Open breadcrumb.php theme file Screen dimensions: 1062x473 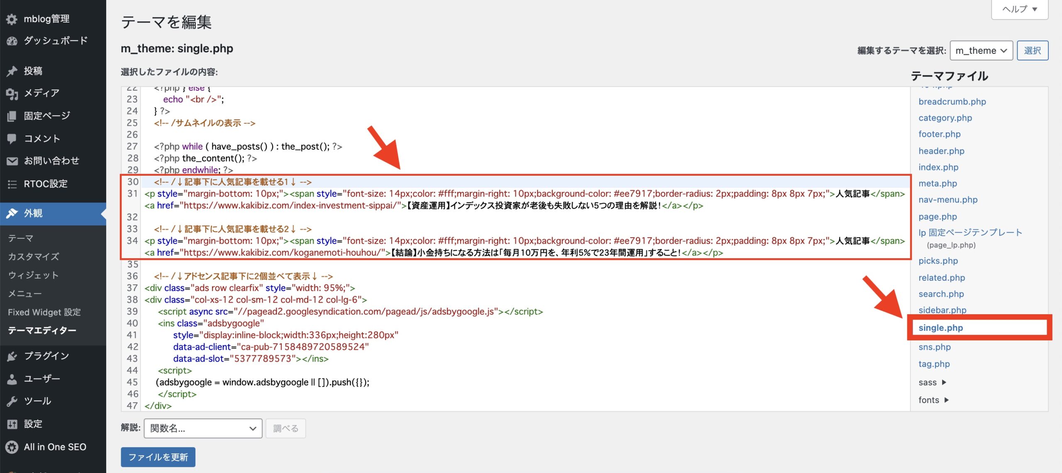tap(952, 102)
